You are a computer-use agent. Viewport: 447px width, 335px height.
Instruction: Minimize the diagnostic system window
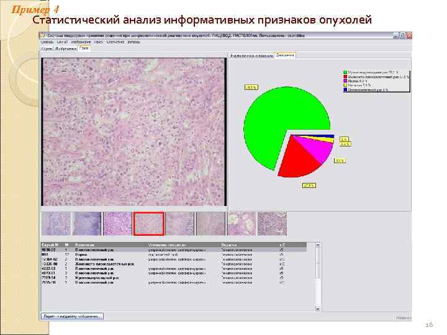coord(395,35)
